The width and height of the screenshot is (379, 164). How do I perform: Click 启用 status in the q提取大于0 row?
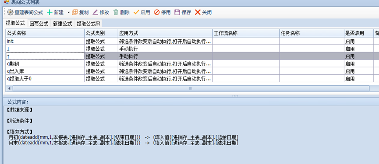(359, 79)
